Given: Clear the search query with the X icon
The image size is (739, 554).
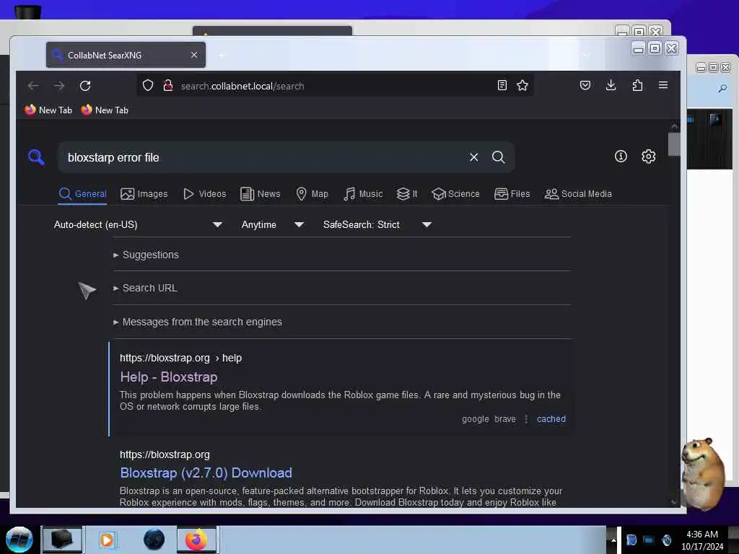Looking at the screenshot, I should [473, 157].
